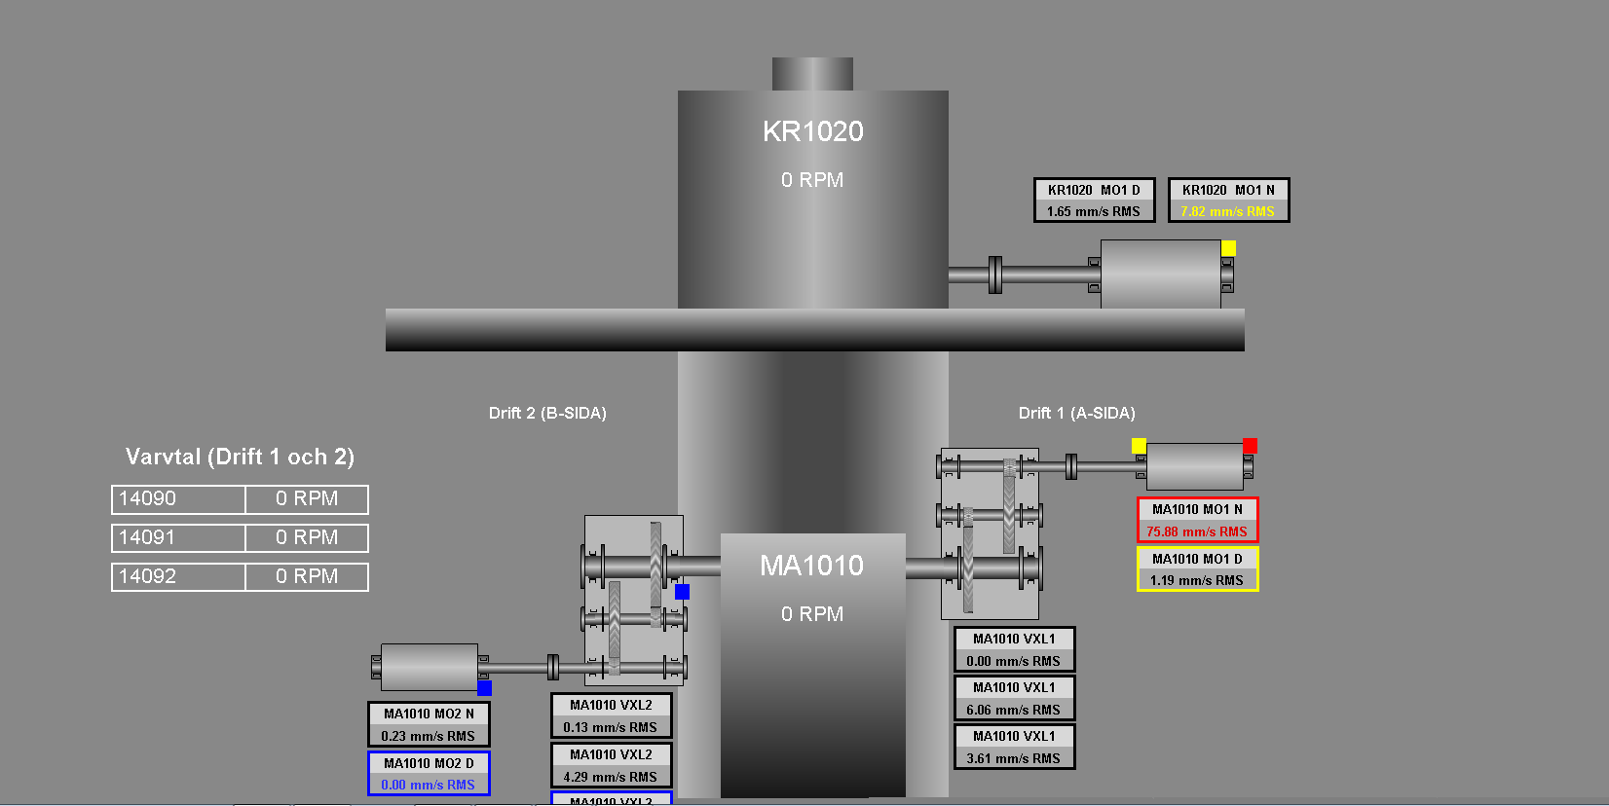Image resolution: width=1609 pixels, height=806 pixels.
Task: Open the MA1010 MO2 N vibration box
Action: [x=429, y=724]
